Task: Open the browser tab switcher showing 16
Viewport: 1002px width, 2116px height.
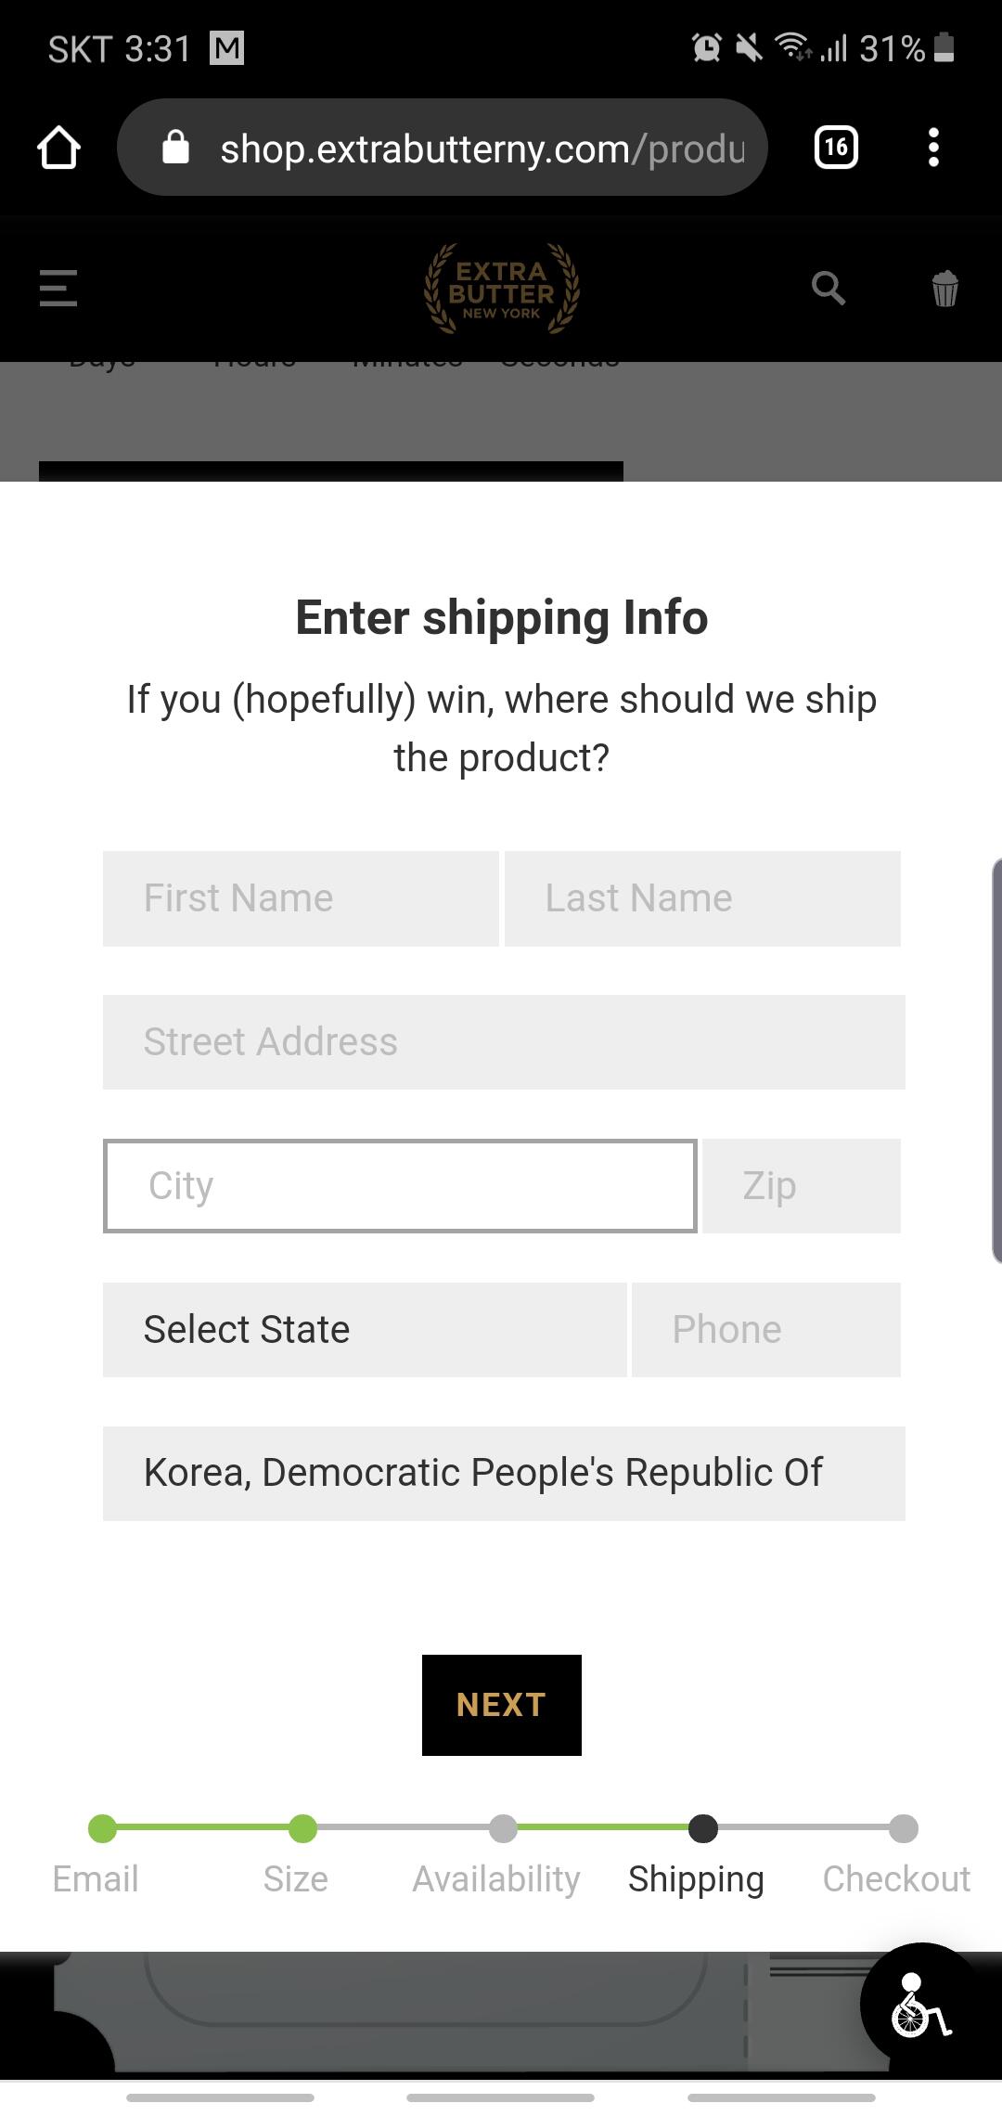Action: point(836,148)
